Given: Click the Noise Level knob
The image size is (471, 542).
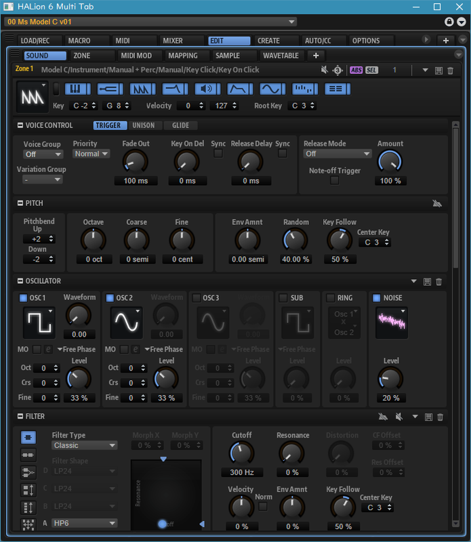Looking at the screenshot, I should pos(391,379).
